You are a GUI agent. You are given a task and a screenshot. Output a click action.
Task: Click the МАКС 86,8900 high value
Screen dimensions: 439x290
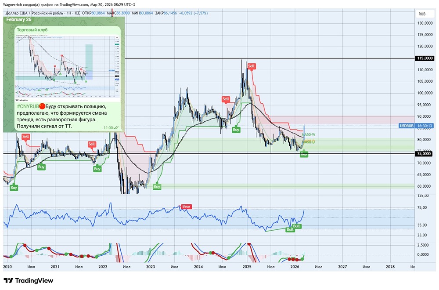(118, 13)
